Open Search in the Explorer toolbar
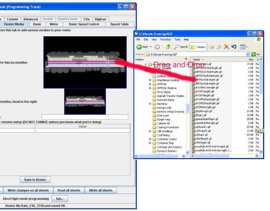This screenshot has height=211, width=270. click(181, 47)
